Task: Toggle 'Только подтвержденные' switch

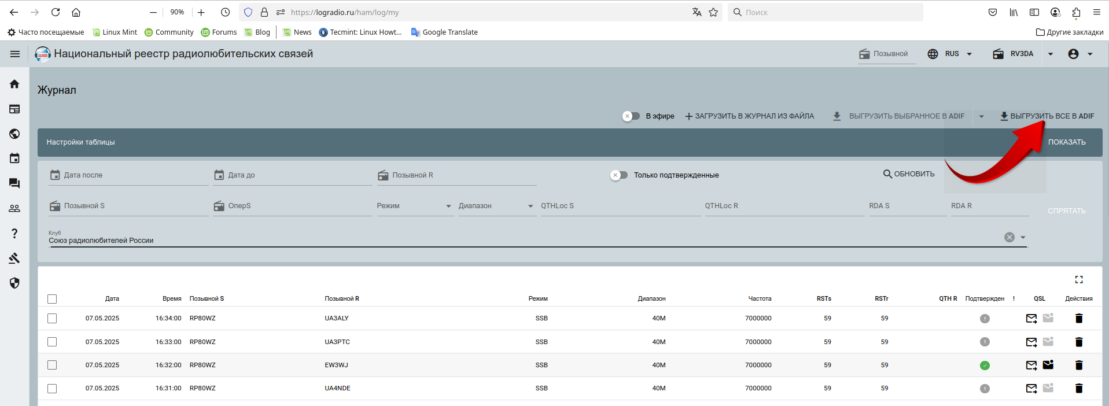Action: coord(619,175)
